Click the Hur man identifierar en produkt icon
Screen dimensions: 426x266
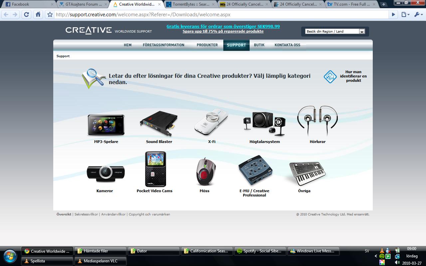tap(330, 77)
